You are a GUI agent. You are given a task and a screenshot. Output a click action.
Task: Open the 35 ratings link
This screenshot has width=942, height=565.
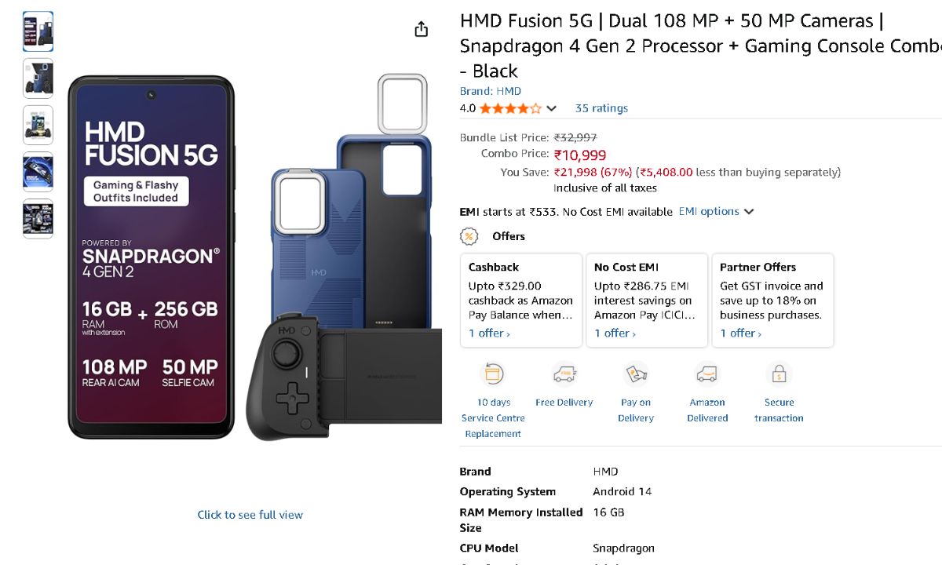601,108
